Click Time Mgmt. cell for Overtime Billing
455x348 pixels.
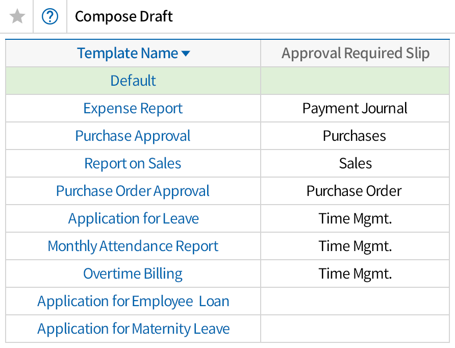[356, 274]
